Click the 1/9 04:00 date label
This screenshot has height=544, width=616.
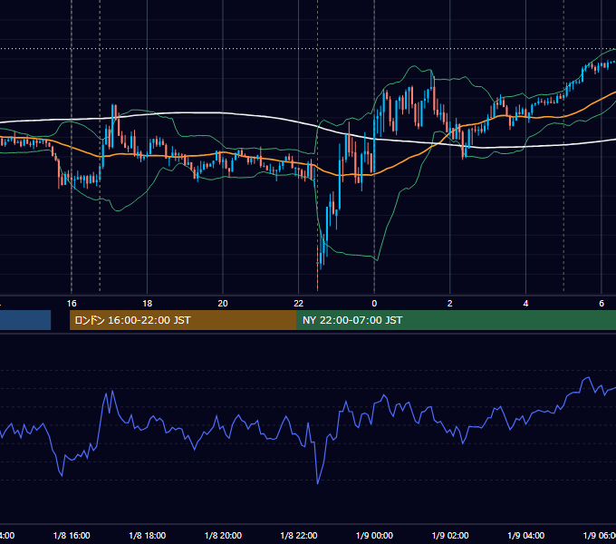(x=526, y=535)
